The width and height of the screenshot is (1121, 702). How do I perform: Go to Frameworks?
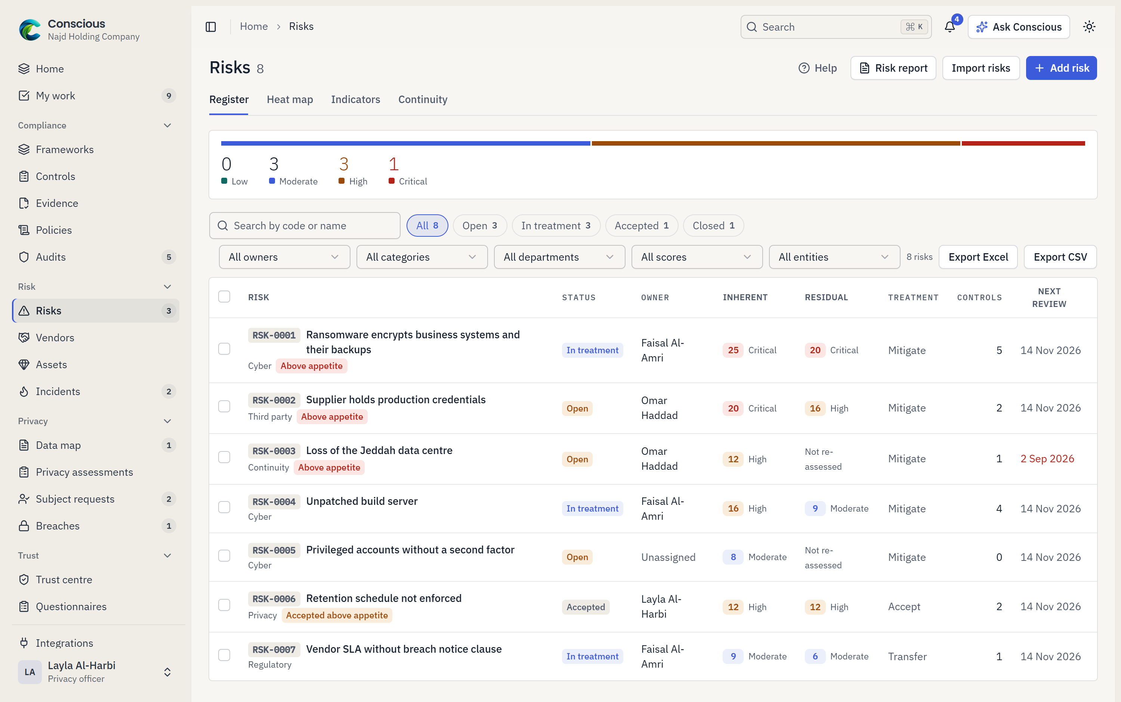tap(95, 149)
